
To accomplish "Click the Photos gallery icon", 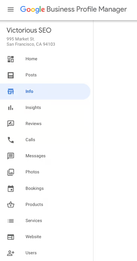I will (x=11, y=172).
